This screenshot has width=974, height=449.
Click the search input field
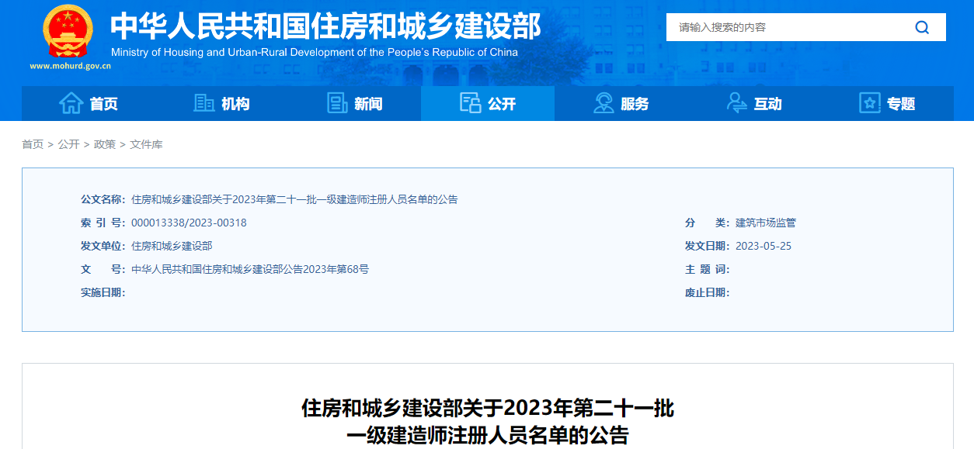tap(784, 27)
